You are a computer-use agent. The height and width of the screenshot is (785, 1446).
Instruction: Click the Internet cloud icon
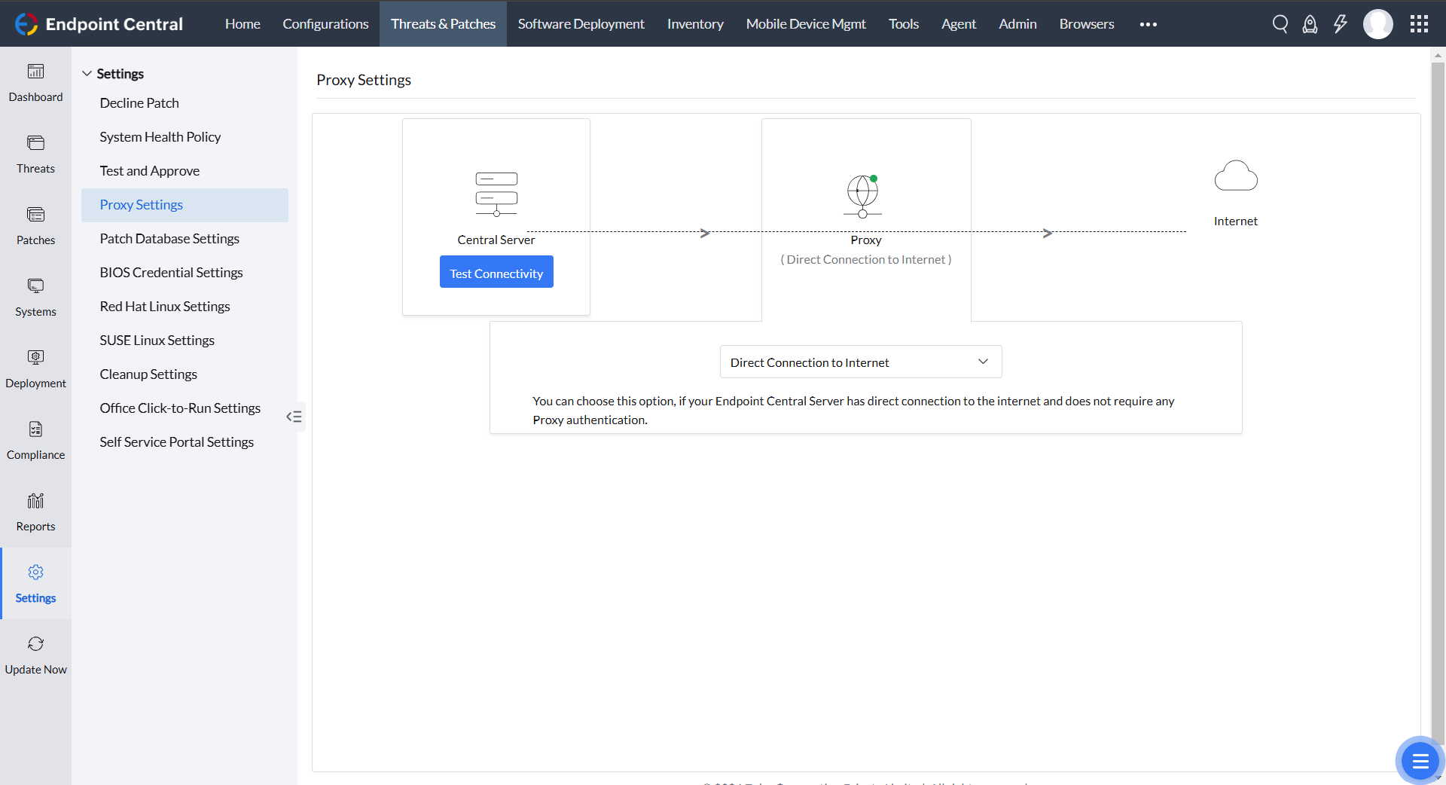(x=1236, y=176)
